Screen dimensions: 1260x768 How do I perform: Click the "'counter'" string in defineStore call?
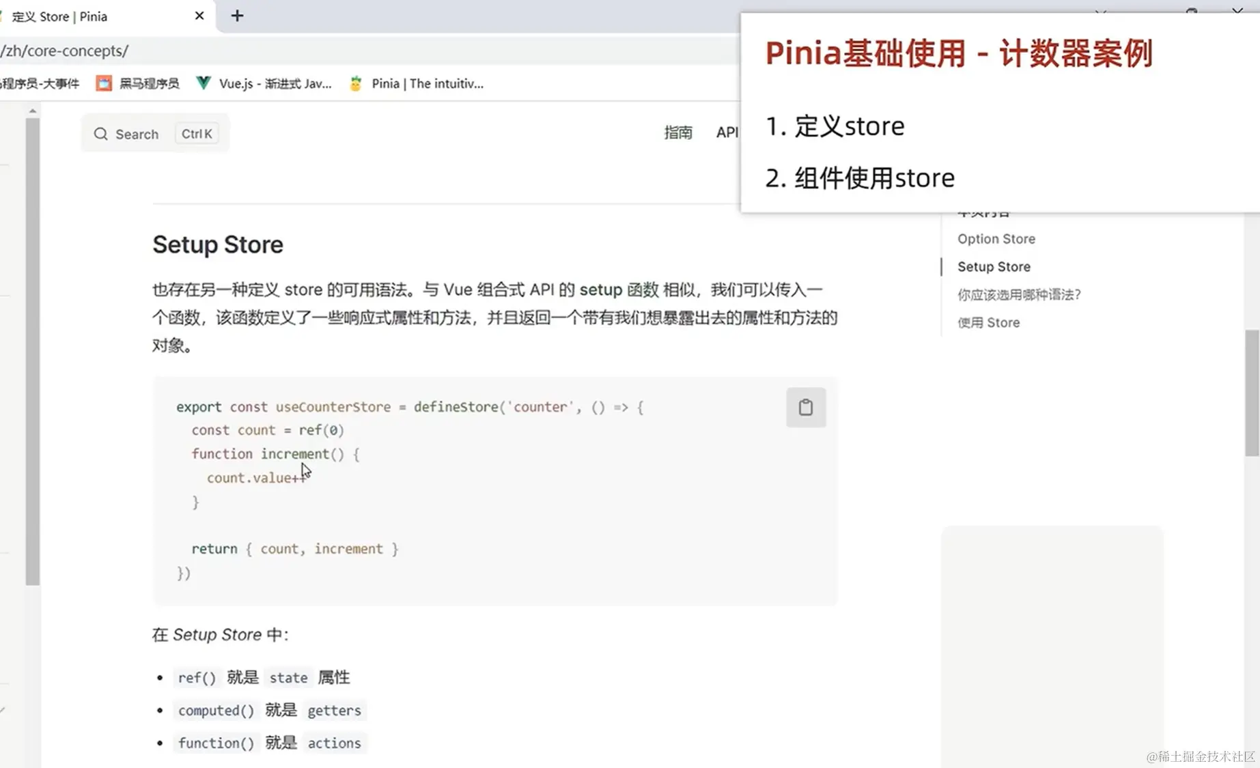click(x=540, y=407)
